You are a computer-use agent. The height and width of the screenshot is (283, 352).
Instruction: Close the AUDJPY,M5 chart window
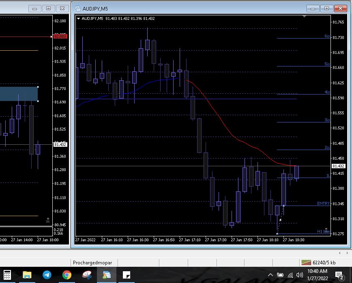tap(341, 9)
